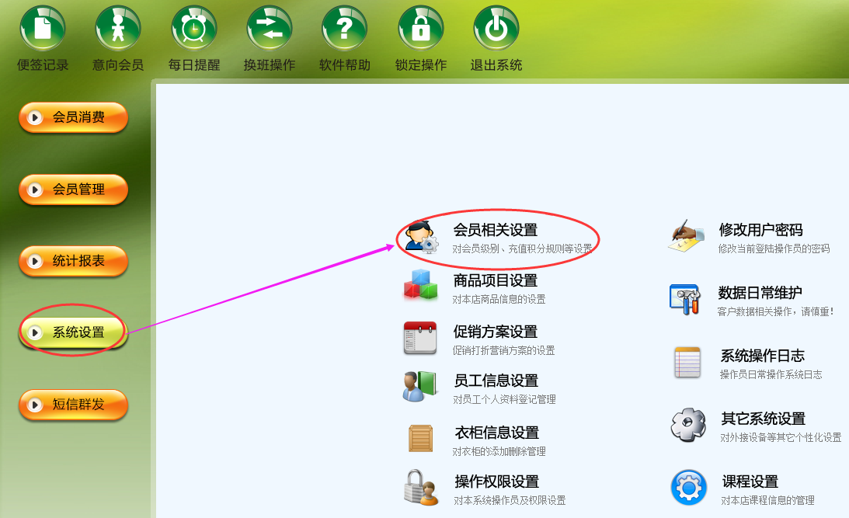Select the 系统设置 sidebar menu

click(x=73, y=332)
